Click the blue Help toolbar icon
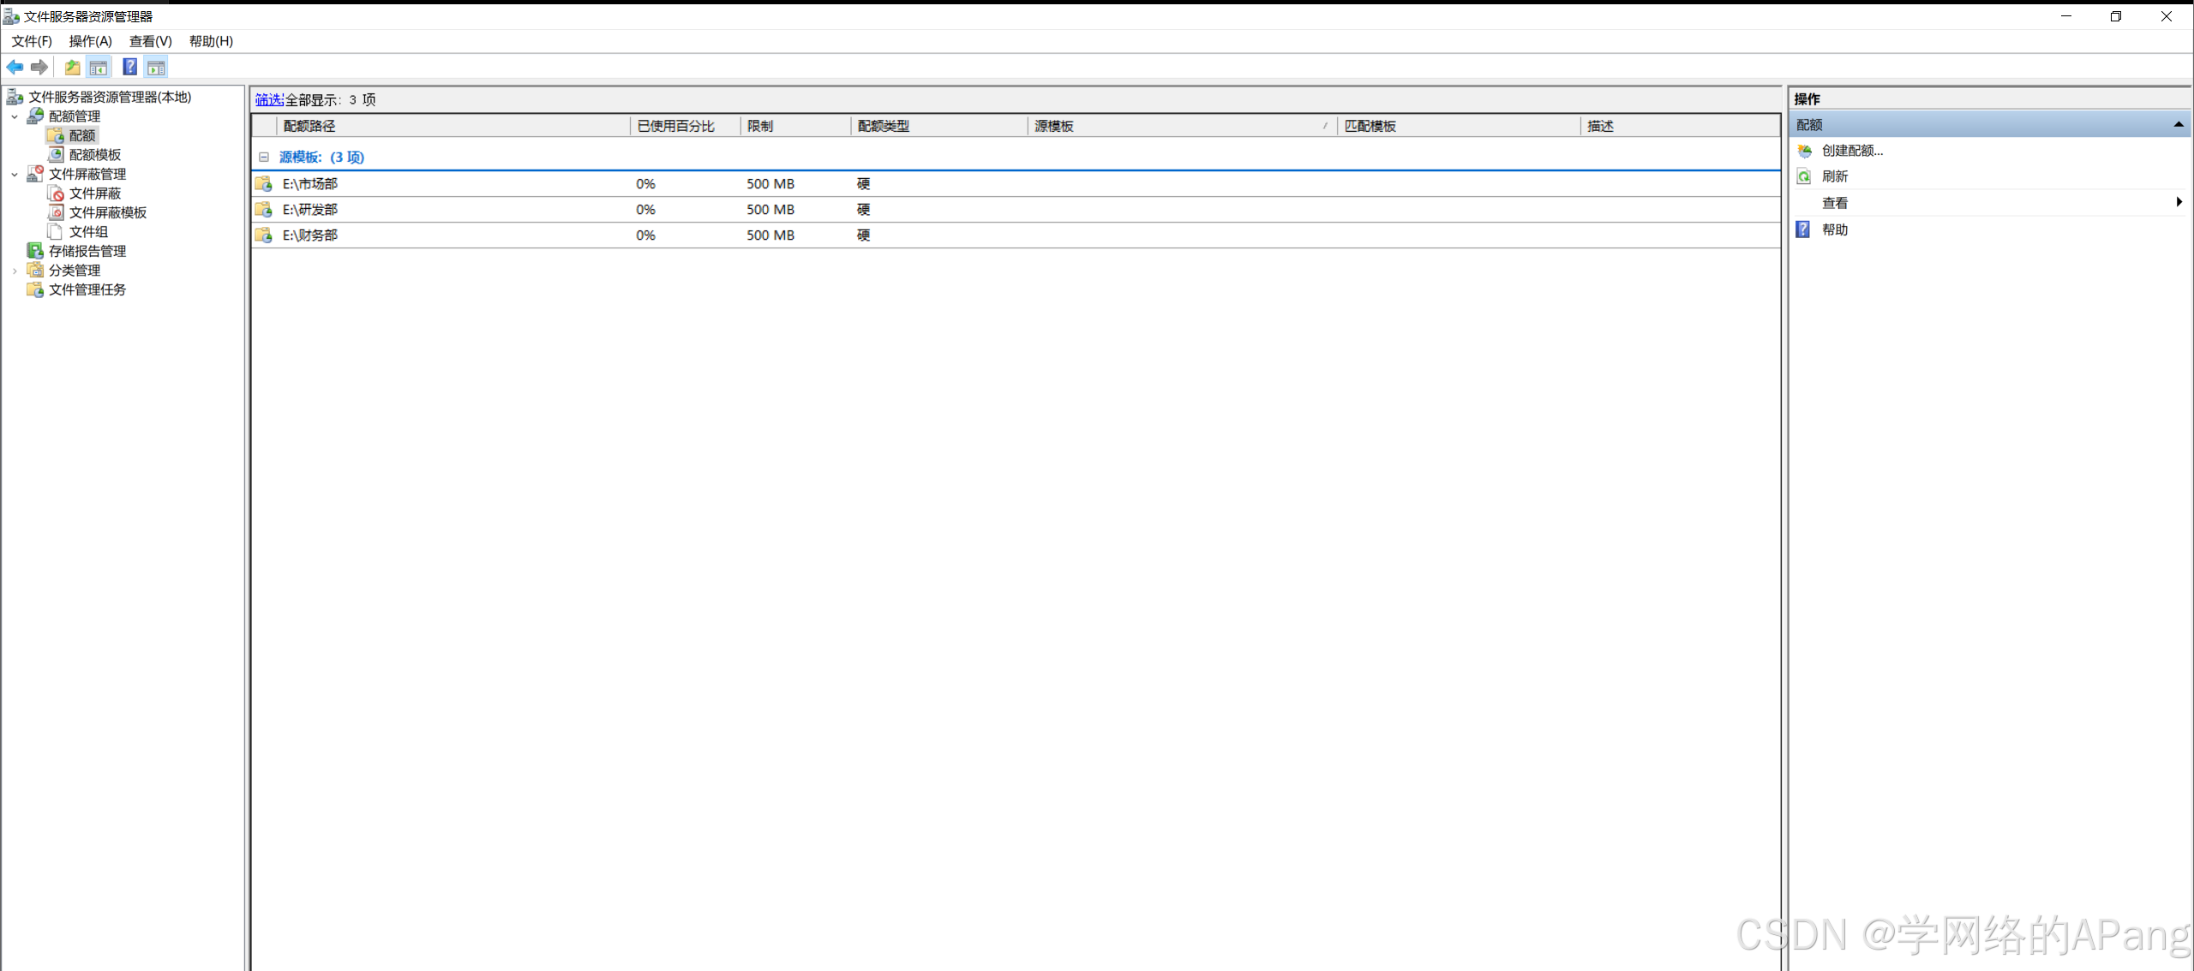 point(129,67)
